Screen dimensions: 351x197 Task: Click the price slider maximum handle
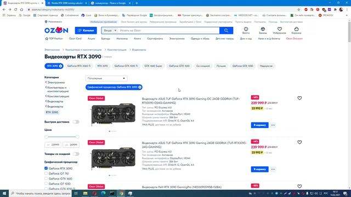coord(77,137)
